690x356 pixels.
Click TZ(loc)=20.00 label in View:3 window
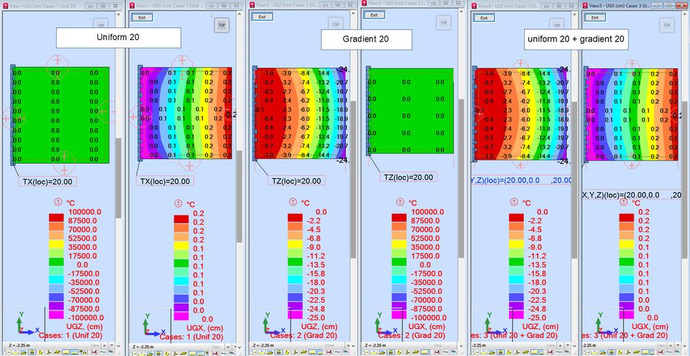[x=296, y=180]
